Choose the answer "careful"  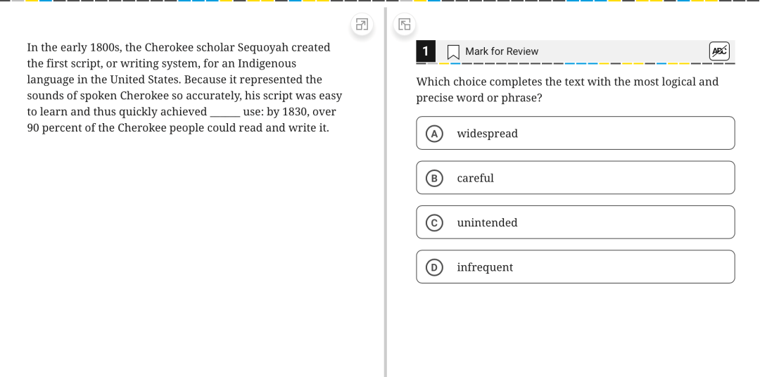(576, 178)
